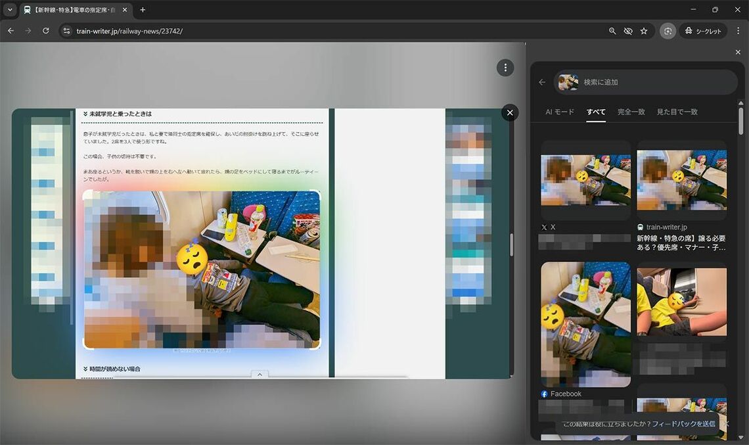Bookmark the page with the star icon

point(644,31)
